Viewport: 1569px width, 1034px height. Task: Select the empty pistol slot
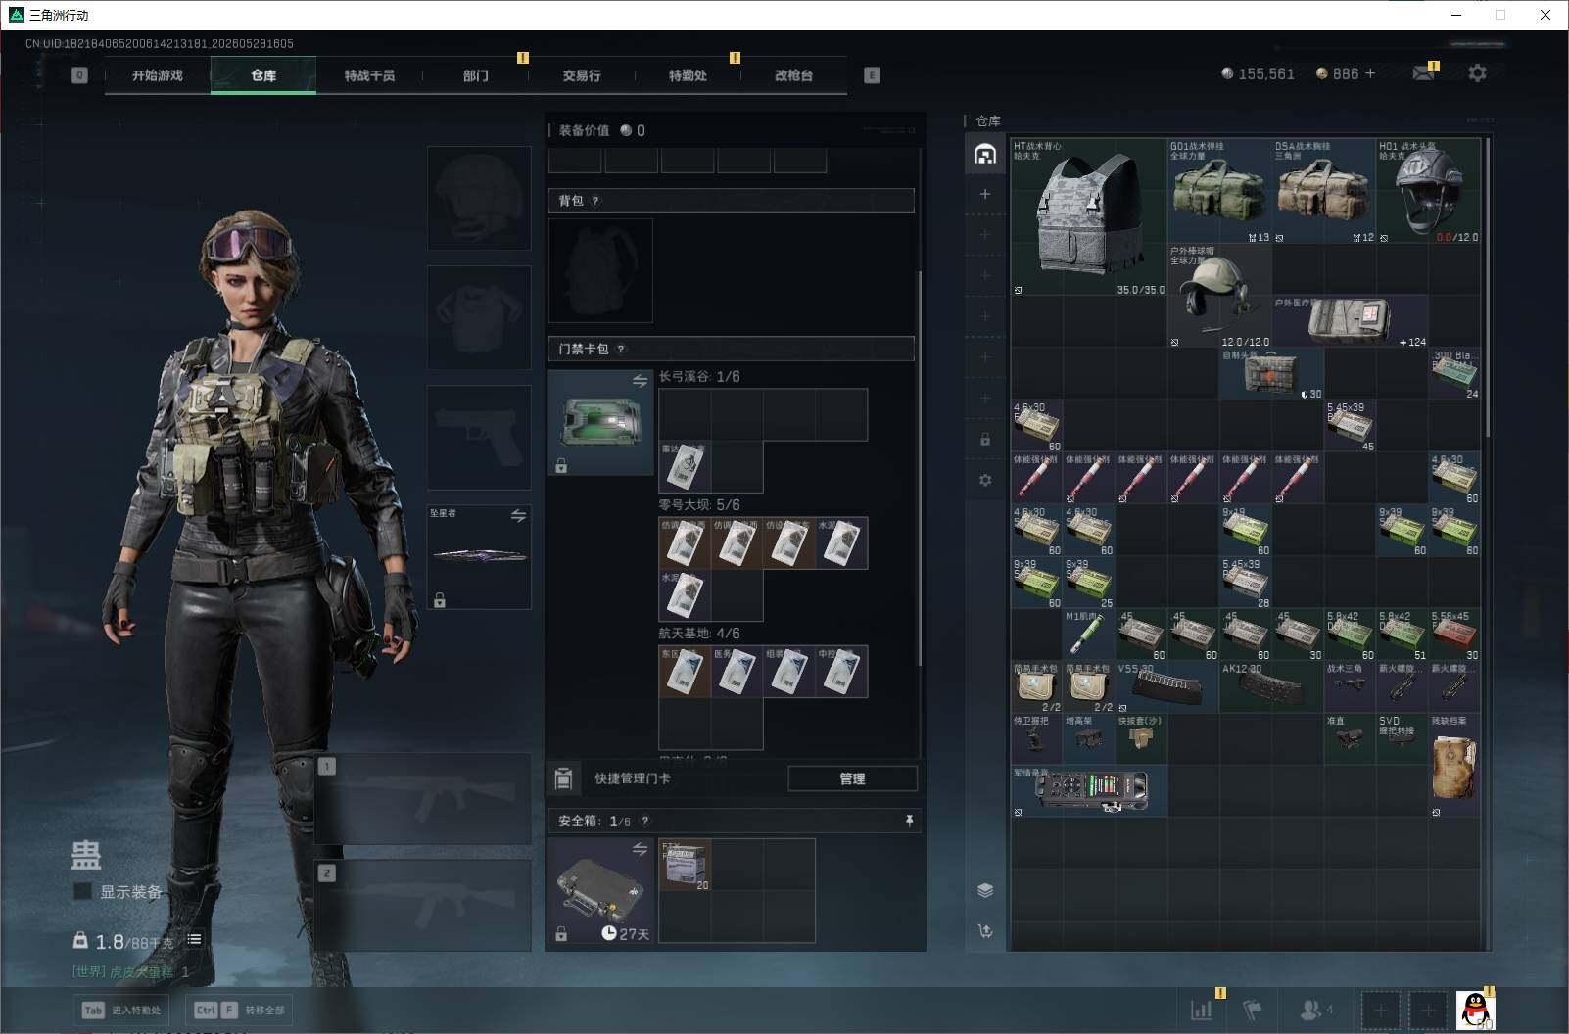point(479,437)
